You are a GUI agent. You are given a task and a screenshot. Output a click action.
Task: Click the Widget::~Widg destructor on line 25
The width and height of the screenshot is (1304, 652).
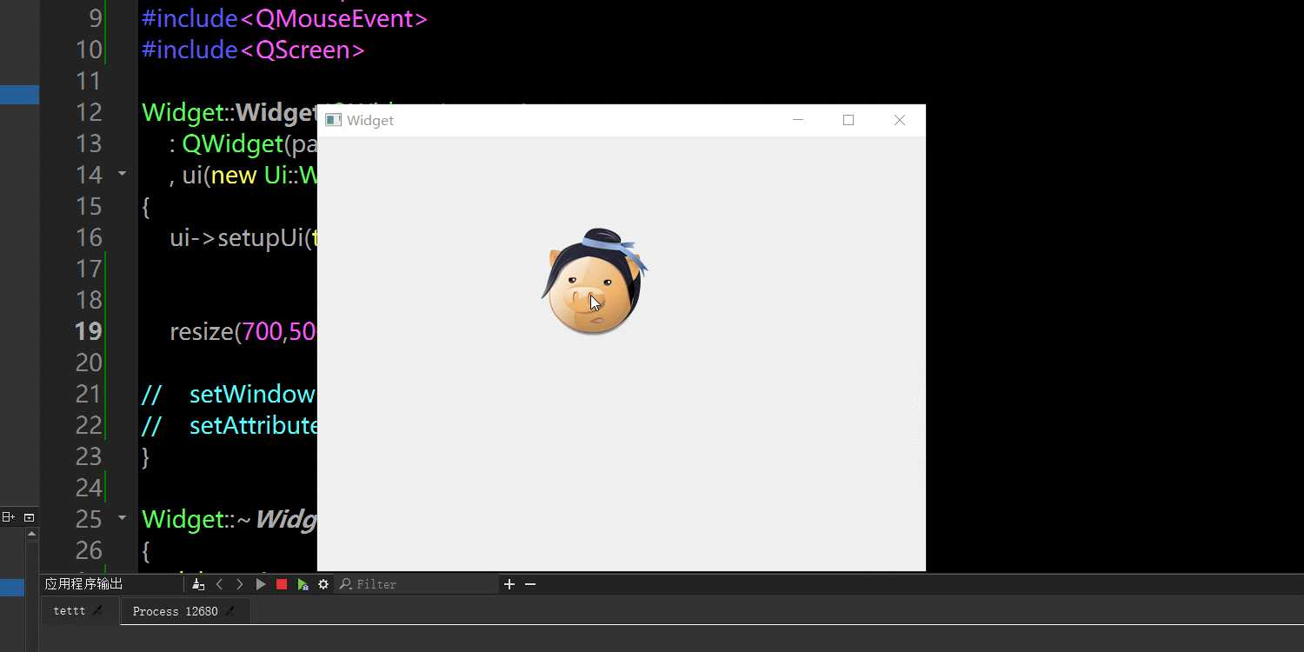click(x=230, y=519)
